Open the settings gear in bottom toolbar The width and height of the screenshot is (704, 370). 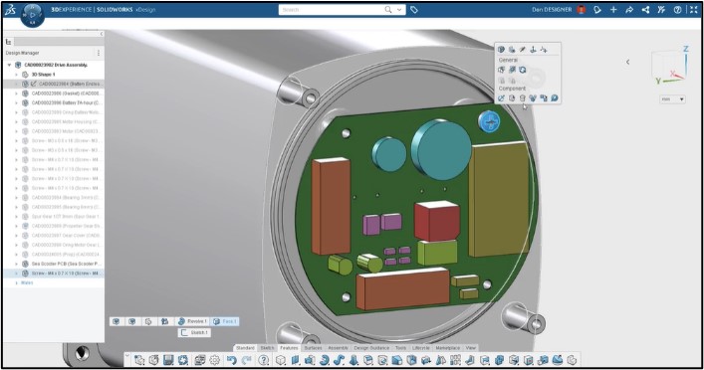tap(215, 360)
